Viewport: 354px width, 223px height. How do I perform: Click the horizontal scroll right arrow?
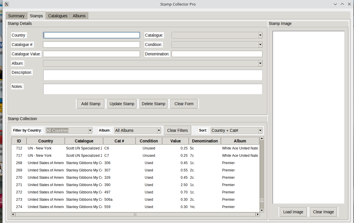tap(258, 215)
